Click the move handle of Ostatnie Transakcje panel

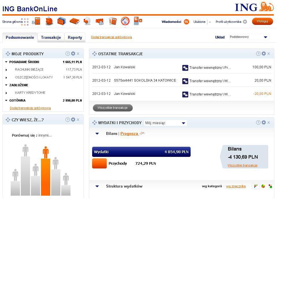(x=94, y=54)
